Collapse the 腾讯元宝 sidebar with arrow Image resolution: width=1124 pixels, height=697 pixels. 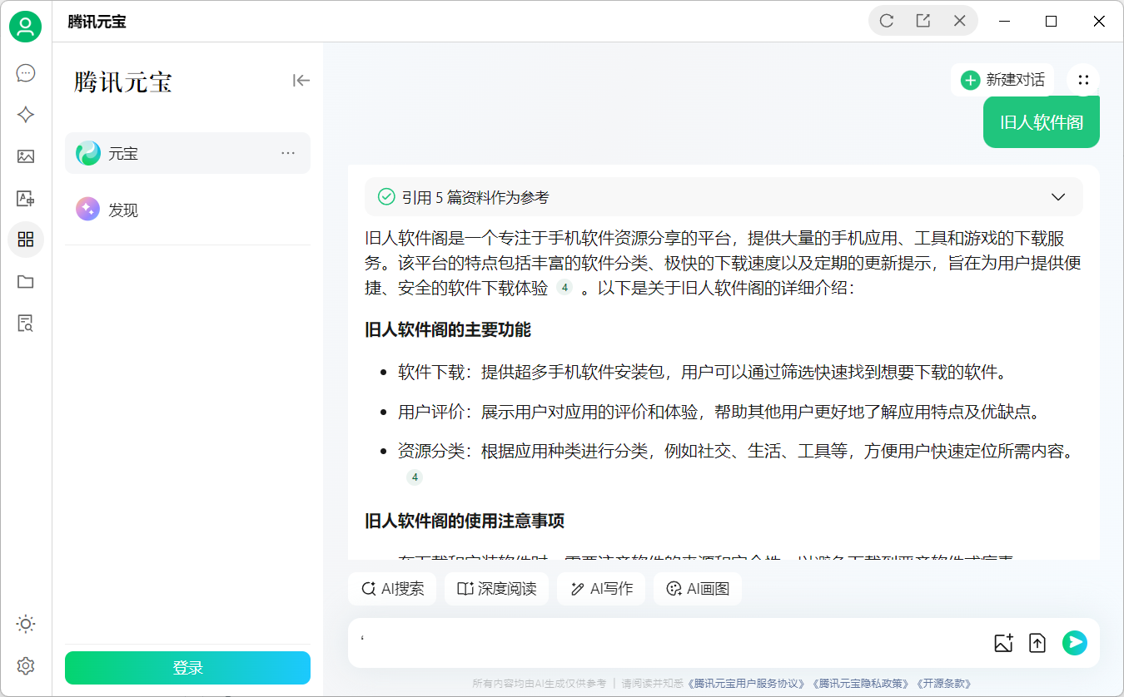pyautogui.click(x=301, y=81)
